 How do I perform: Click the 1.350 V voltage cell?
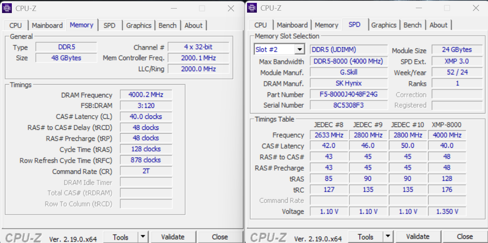(447, 212)
